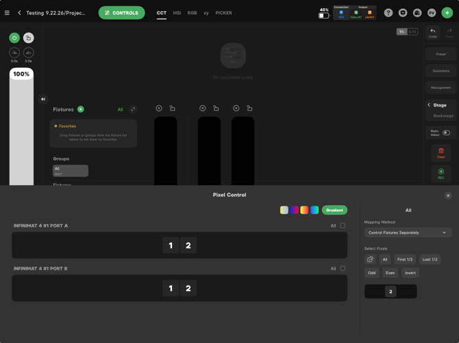
Task: Toggle the green power button
Action: 14,38
